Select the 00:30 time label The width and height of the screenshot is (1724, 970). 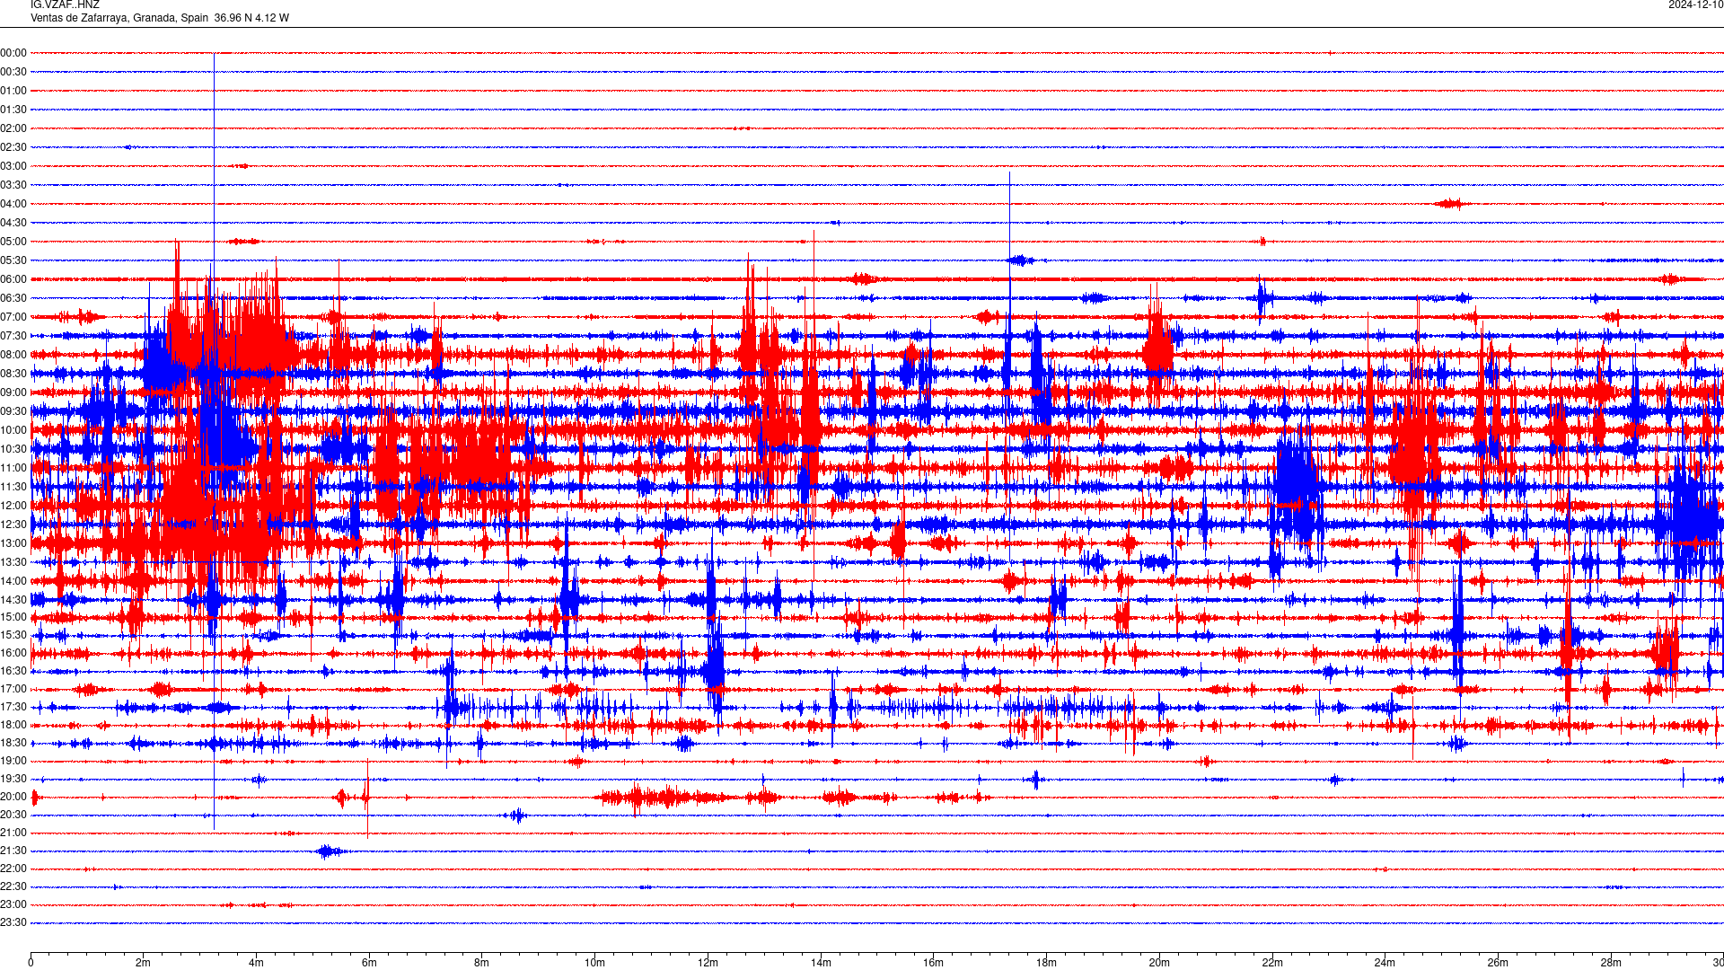(x=13, y=72)
